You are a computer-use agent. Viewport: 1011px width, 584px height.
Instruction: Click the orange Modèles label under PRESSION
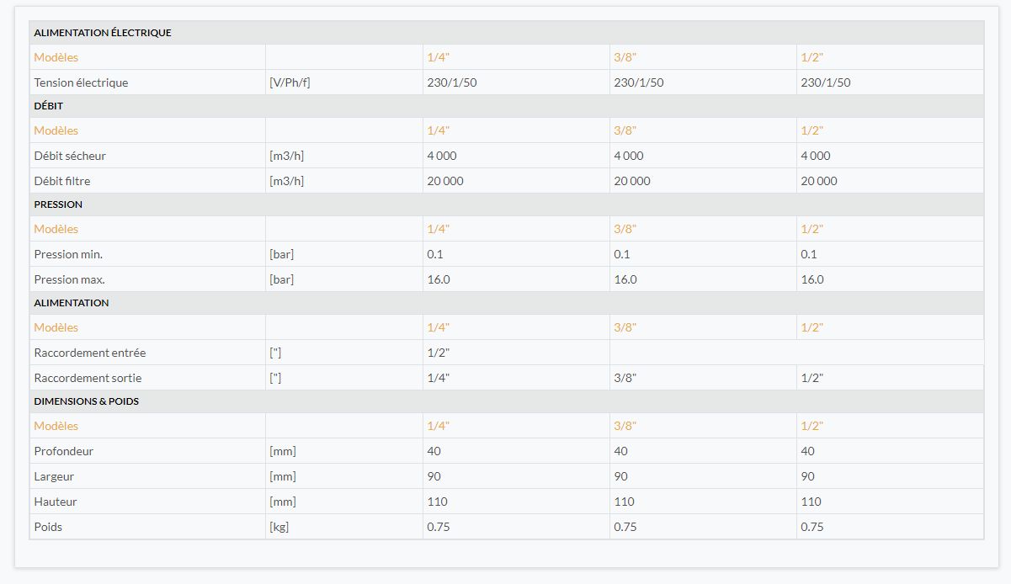[x=56, y=229]
